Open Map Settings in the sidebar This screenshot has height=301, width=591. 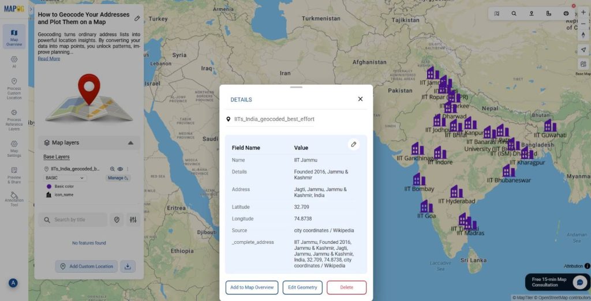pos(14,149)
